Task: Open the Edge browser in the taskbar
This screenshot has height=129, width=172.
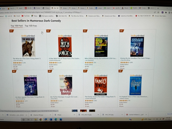Action: click(x=56, y=119)
